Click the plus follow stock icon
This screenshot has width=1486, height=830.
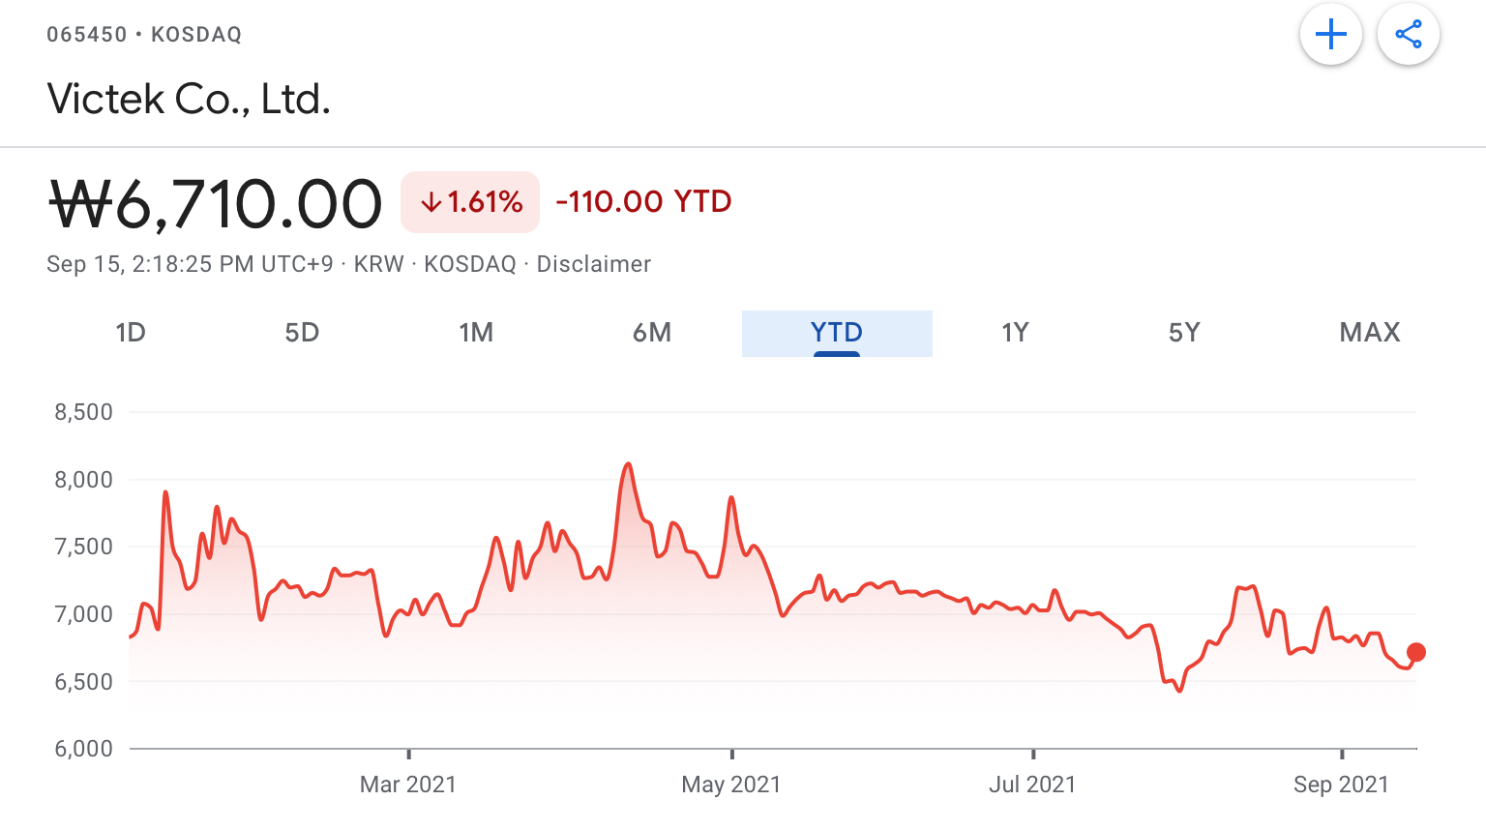[x=1331, y=35]
